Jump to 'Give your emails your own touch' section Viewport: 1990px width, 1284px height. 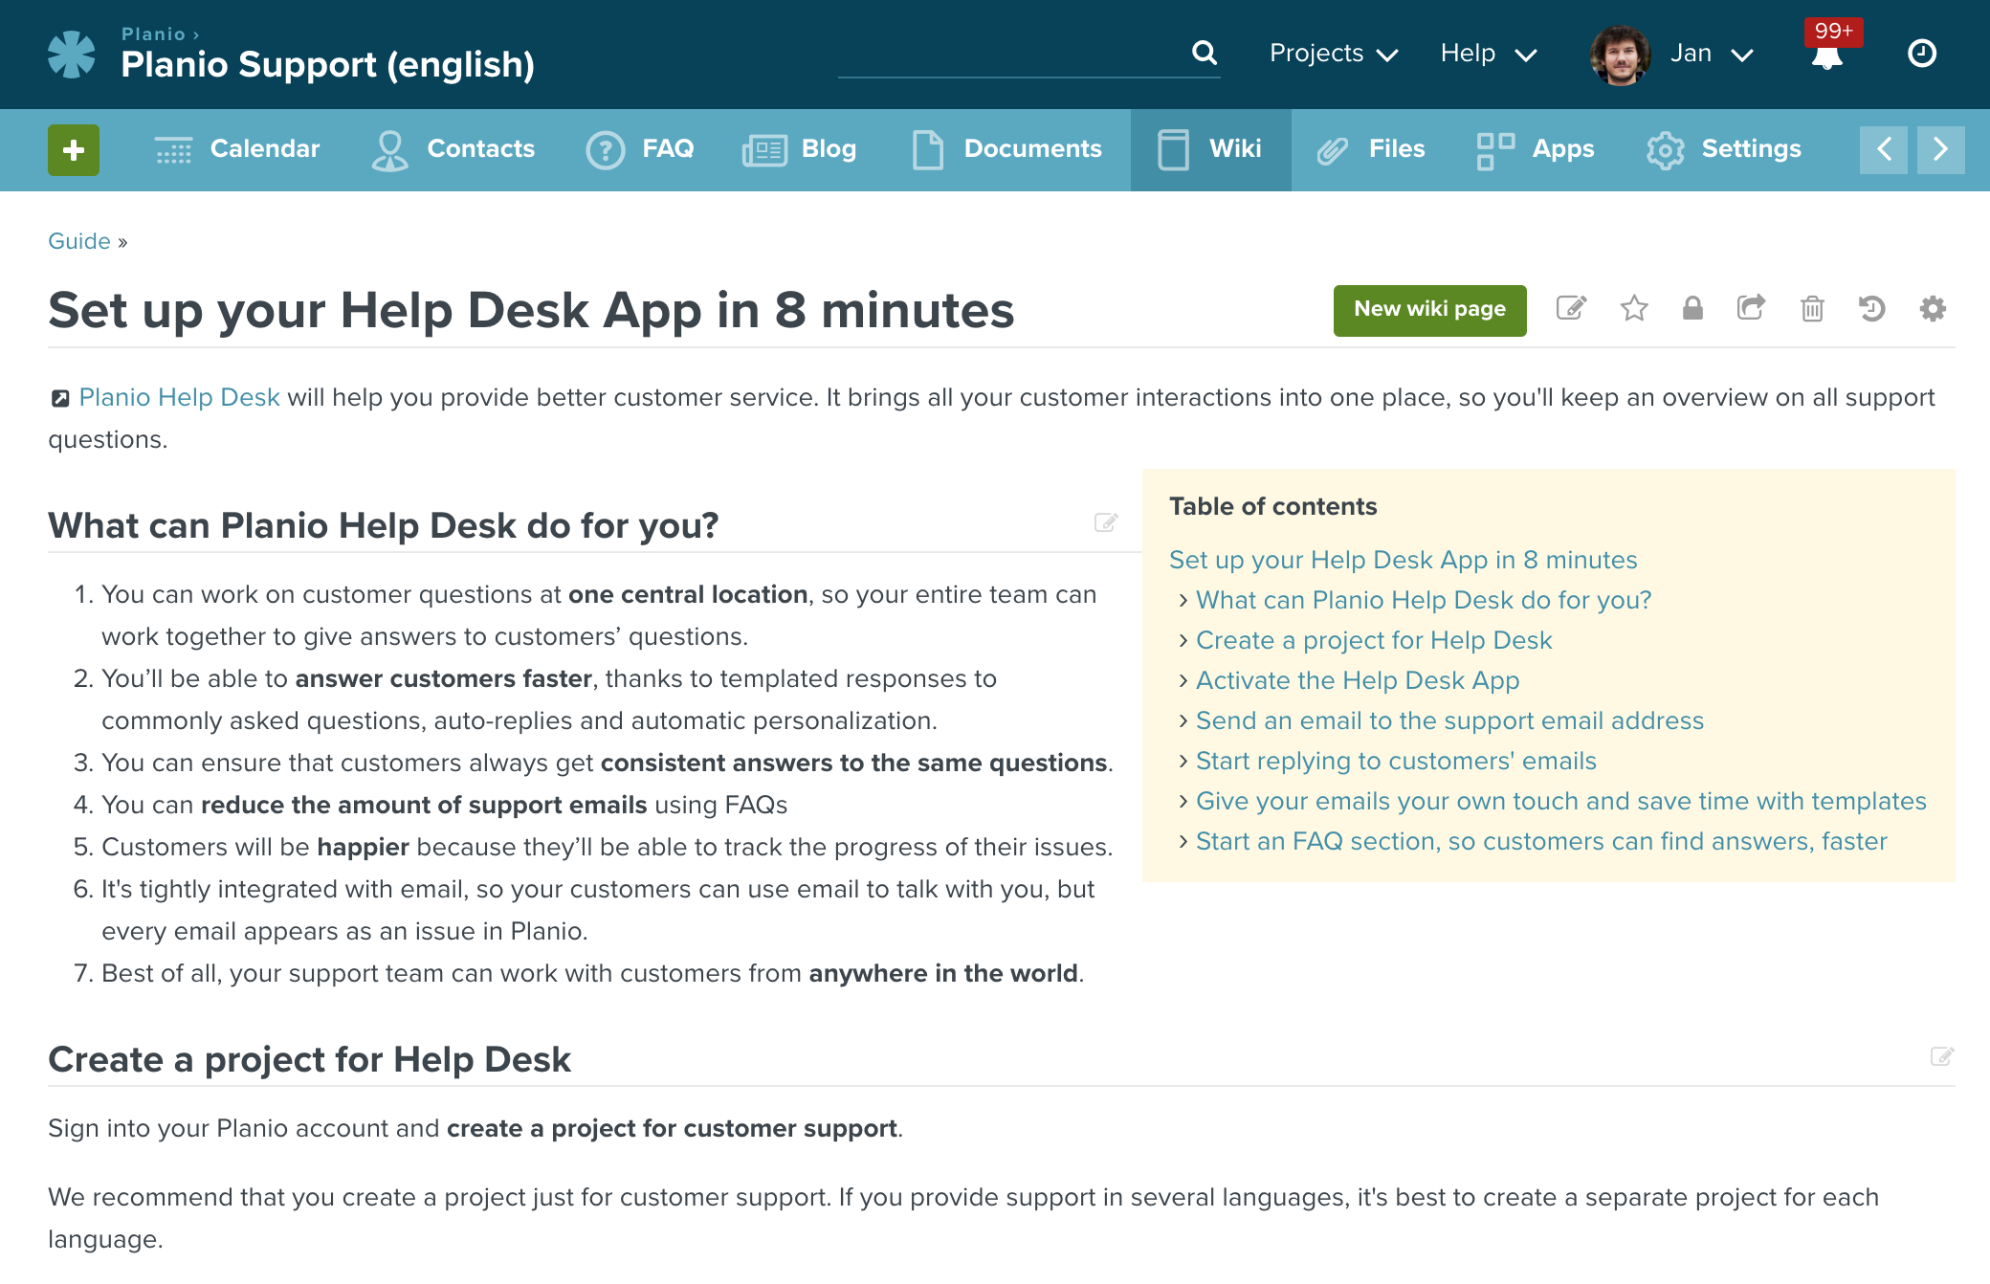point(1560,801)
